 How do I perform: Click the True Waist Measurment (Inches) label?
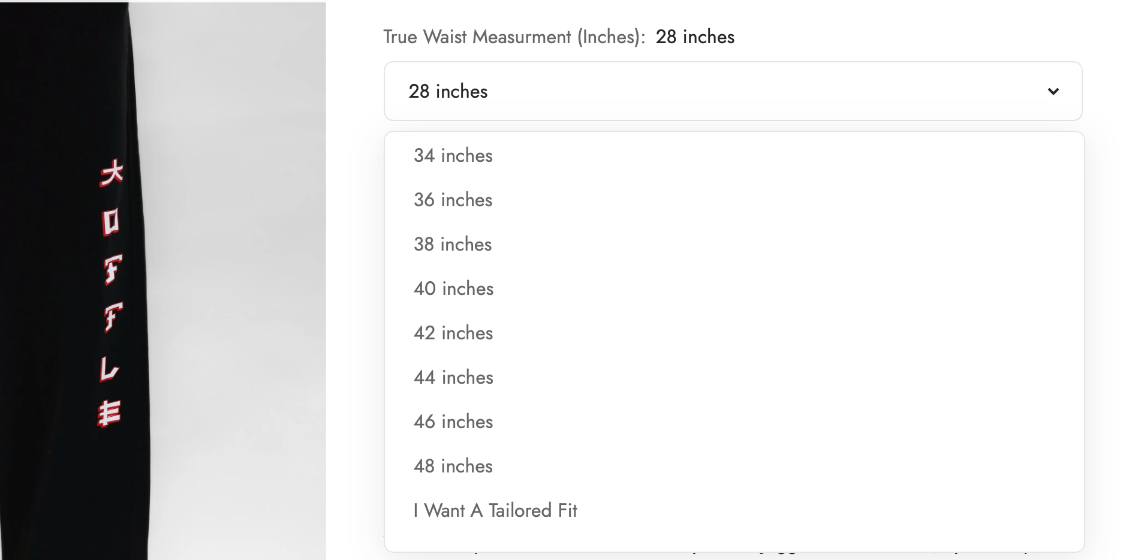click(514, 37)
